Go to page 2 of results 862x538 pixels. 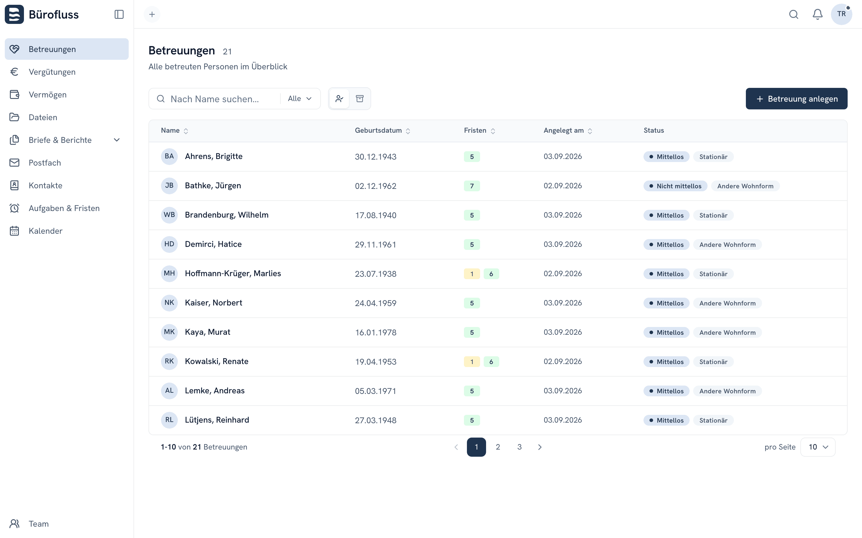pos(498,447)
